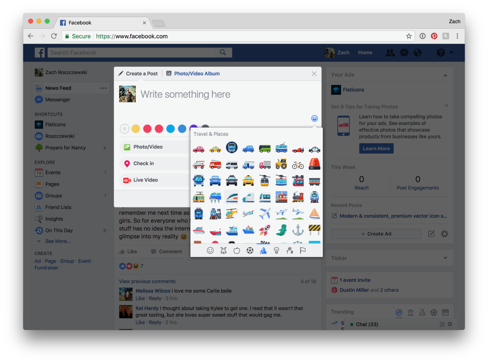Open chat settings gear icon
This screenshot has height=363, width=488.
coord(450,324)
